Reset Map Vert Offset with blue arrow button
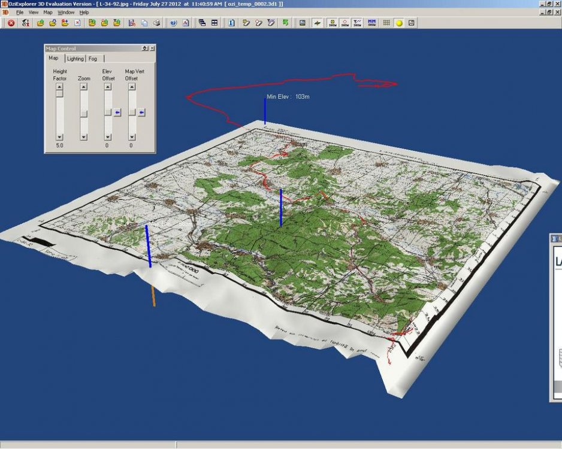 coord(141,112)
